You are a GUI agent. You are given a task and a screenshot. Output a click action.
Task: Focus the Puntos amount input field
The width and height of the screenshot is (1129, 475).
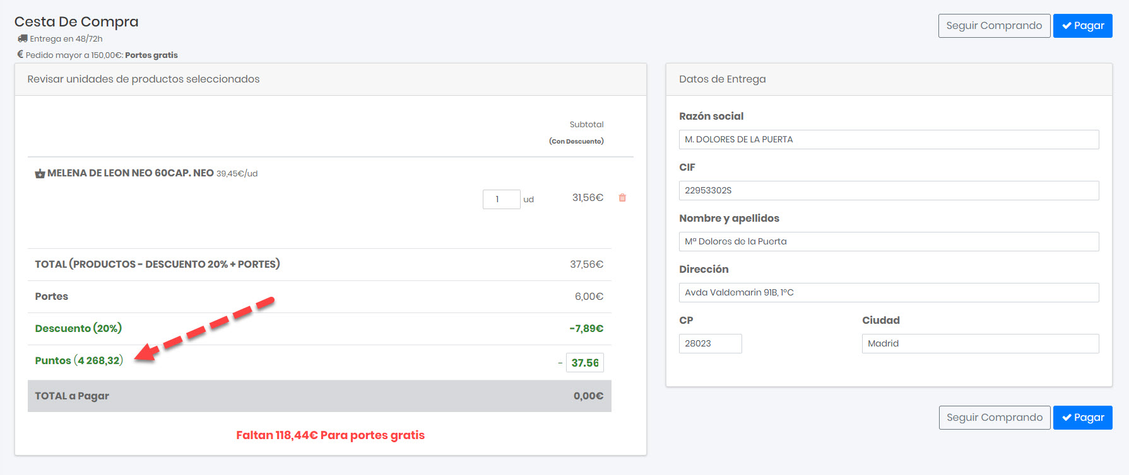point(584,363)
